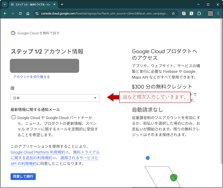Go to the browser home page

28,14
